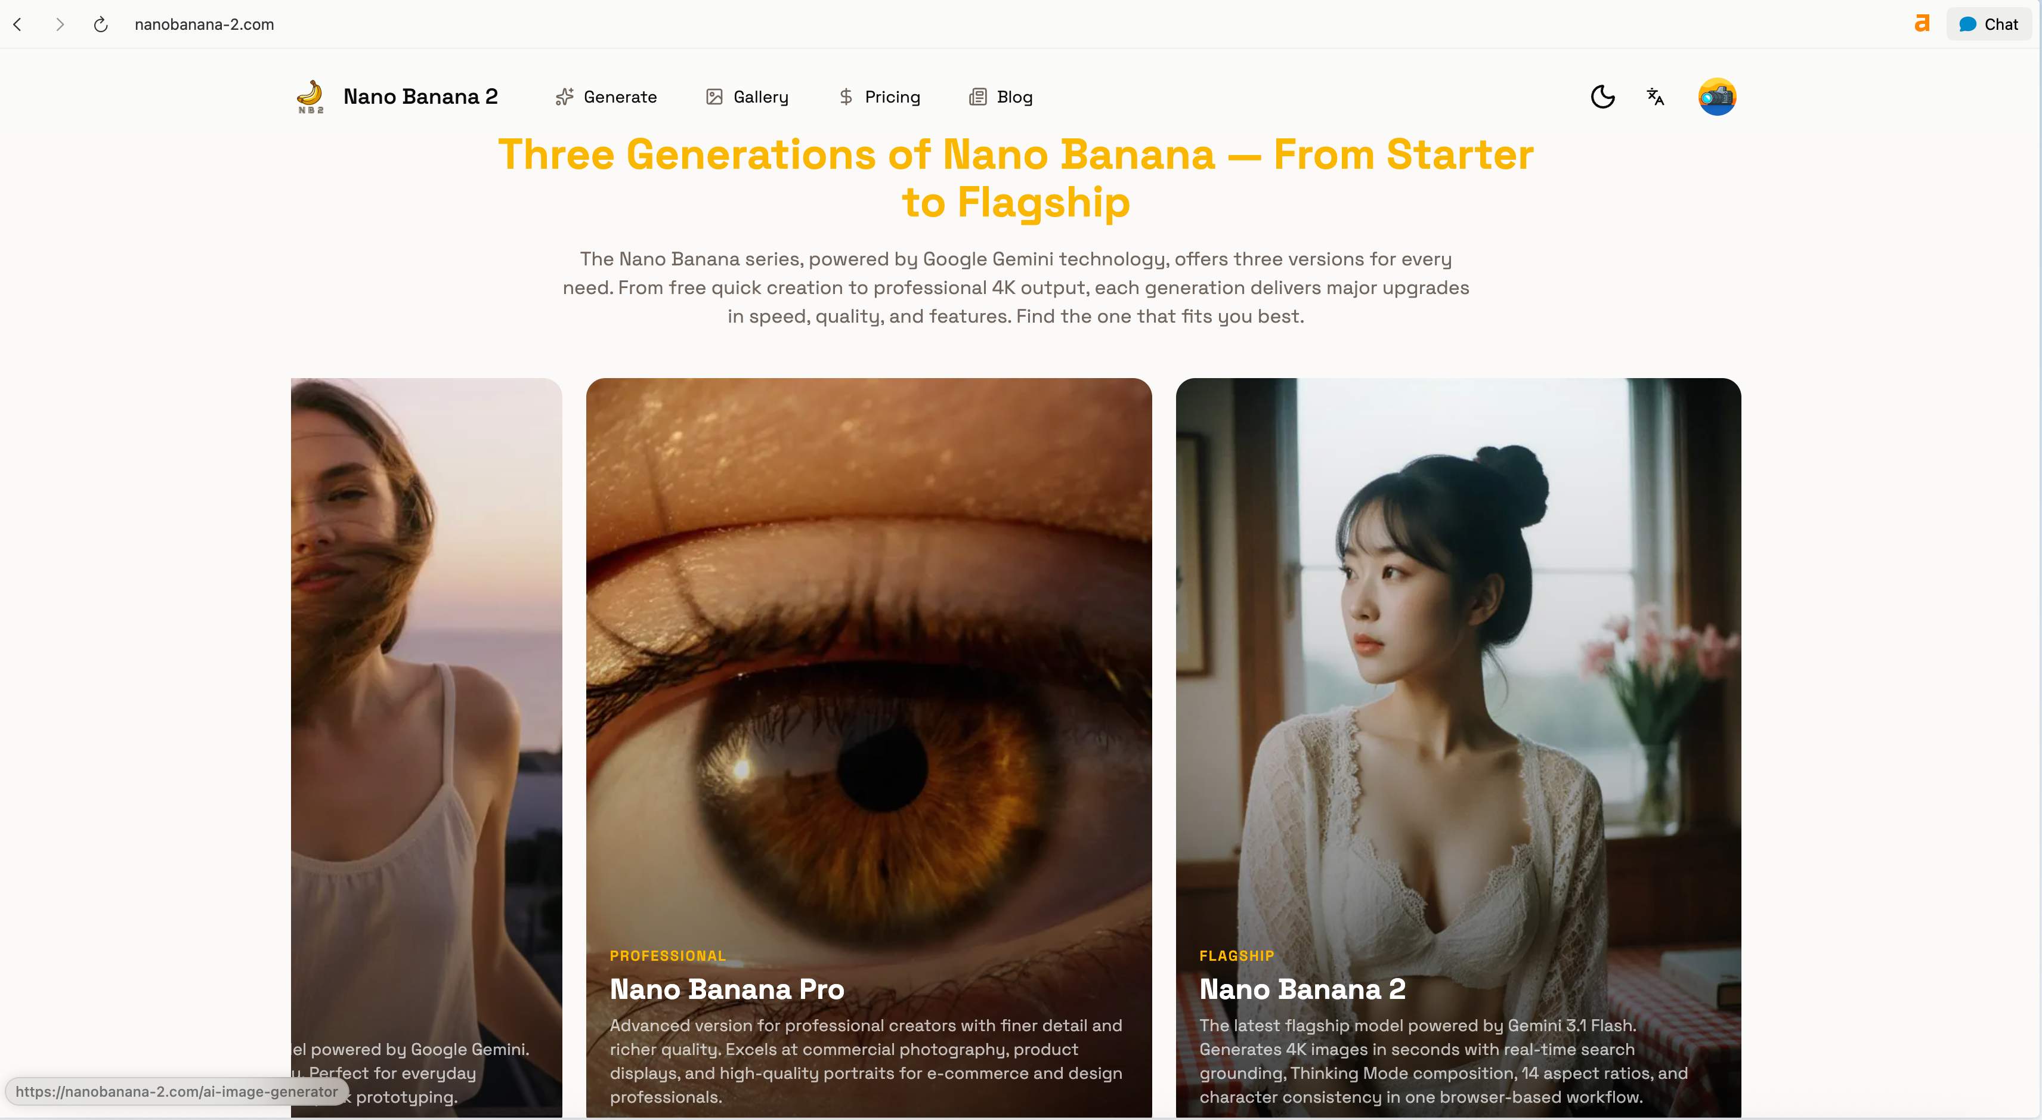Open the language translation selector
Image resolution: width=2042 pixels, height=1120 pixels.
click(1655, 97)
